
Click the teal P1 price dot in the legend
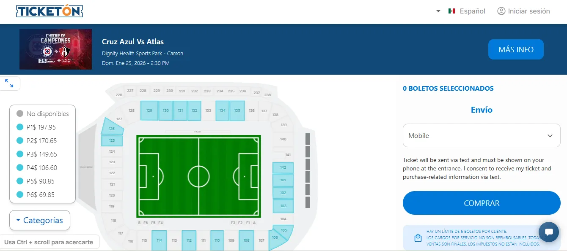click(20, 127)
